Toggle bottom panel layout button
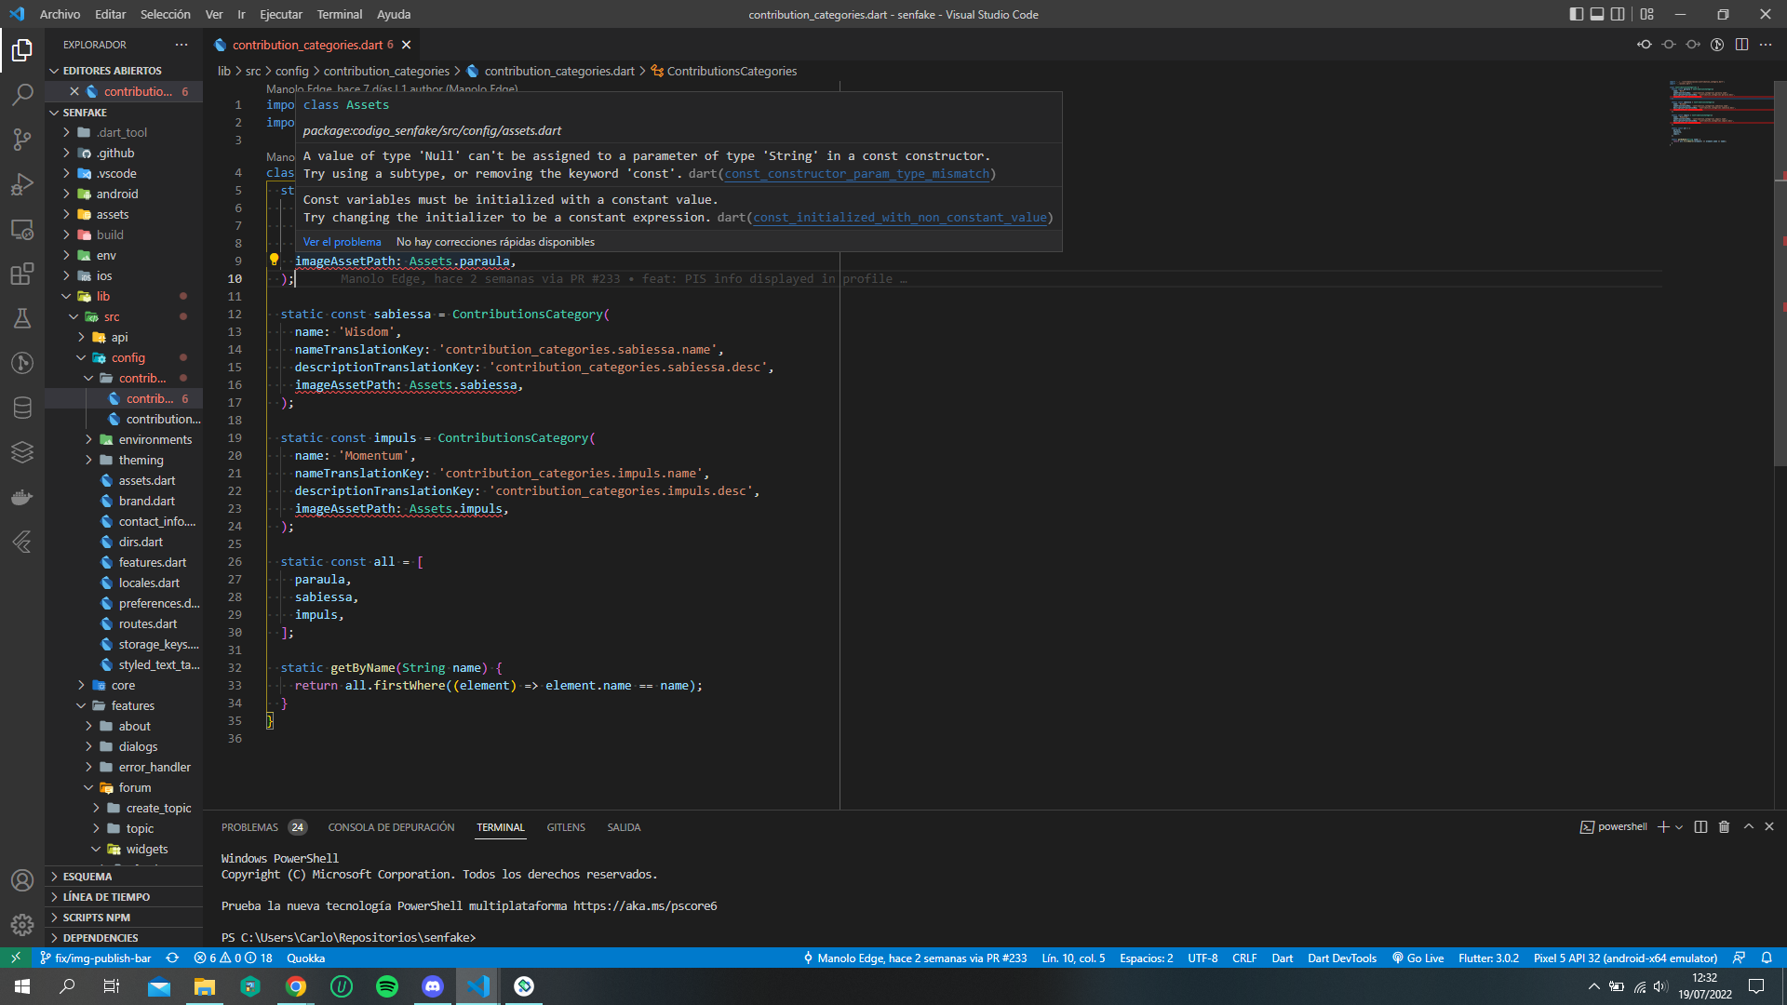Screen dimensions: 1787x1005 [x=1597, y=14]
